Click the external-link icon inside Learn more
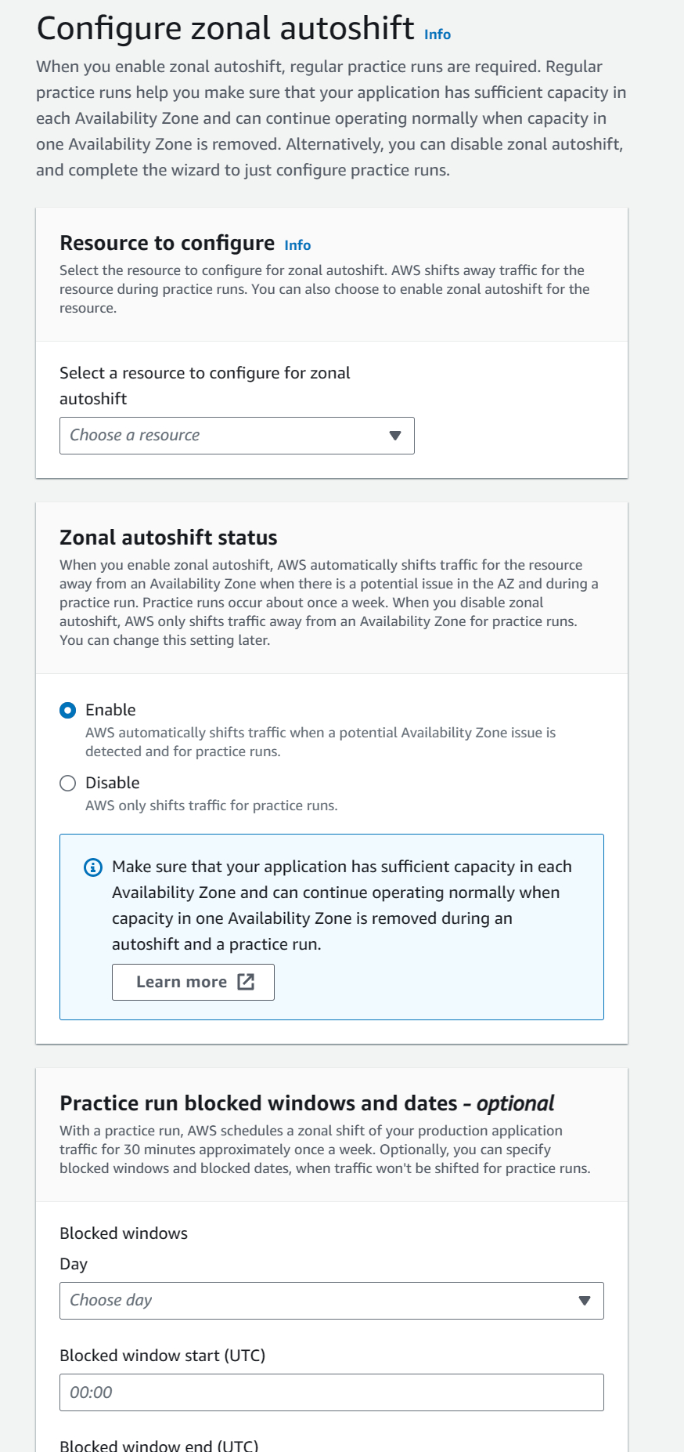Screen dimensions: 684x1452 click(245, 981)
